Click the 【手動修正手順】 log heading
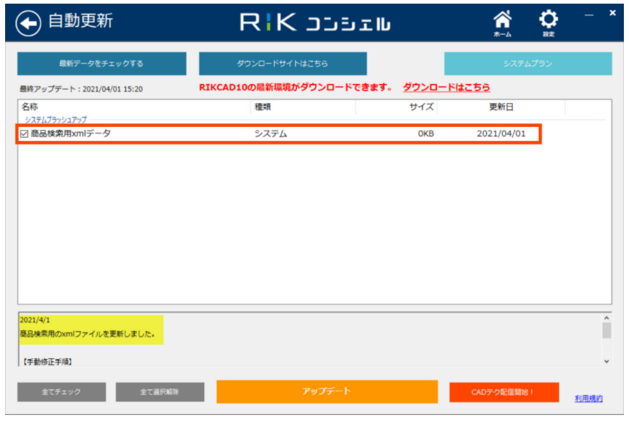The width and height of the screenshot is (629, 423). [48, 361]
